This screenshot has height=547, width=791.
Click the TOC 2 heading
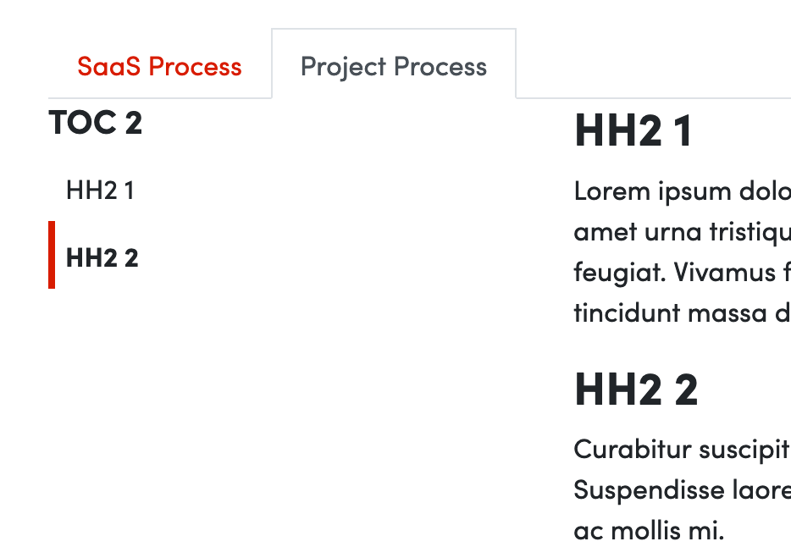click(x=97, y=123)
